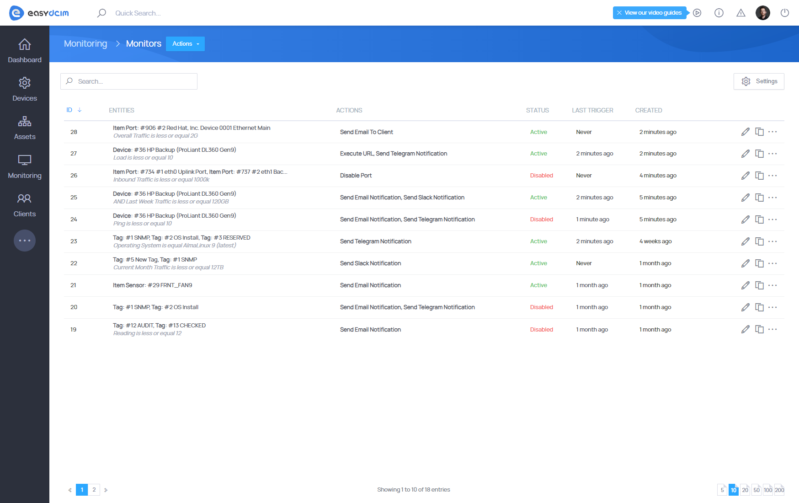Viewport: 799px width, 503px height.
Task: Toggle the ID column sort order
Action: pos(74,110)
